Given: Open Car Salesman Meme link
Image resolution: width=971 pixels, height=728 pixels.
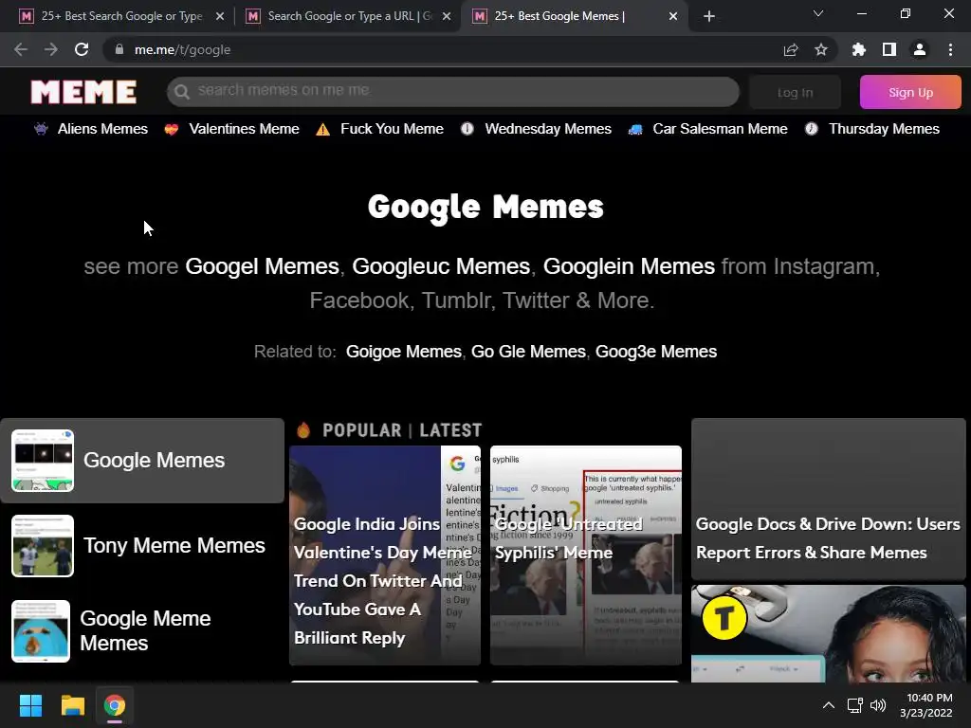Looking at the screenshot, I should (x=721, y=129).
